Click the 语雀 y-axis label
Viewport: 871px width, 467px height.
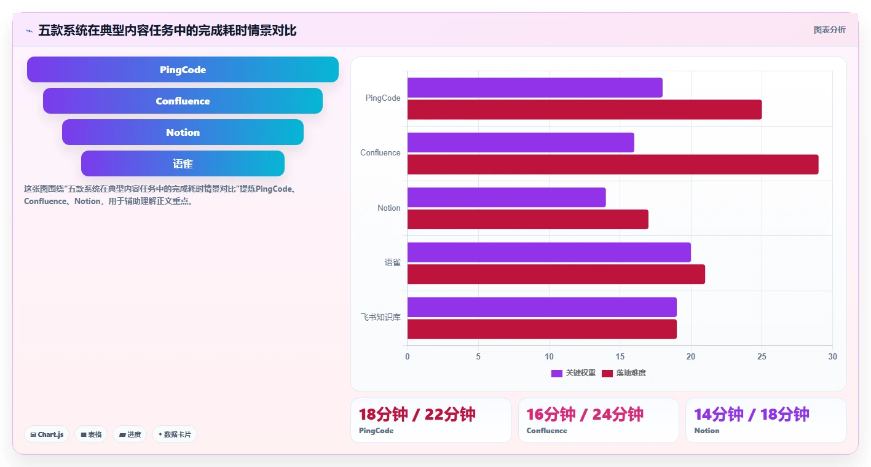click(393, 263)
